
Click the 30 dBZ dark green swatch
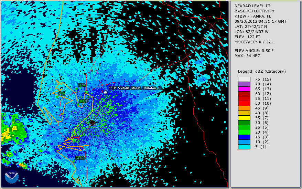pyautogui.click(x=244, y=123)
